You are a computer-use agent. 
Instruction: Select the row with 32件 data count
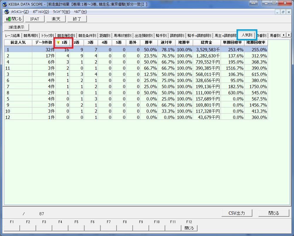(x=136, y=49)
